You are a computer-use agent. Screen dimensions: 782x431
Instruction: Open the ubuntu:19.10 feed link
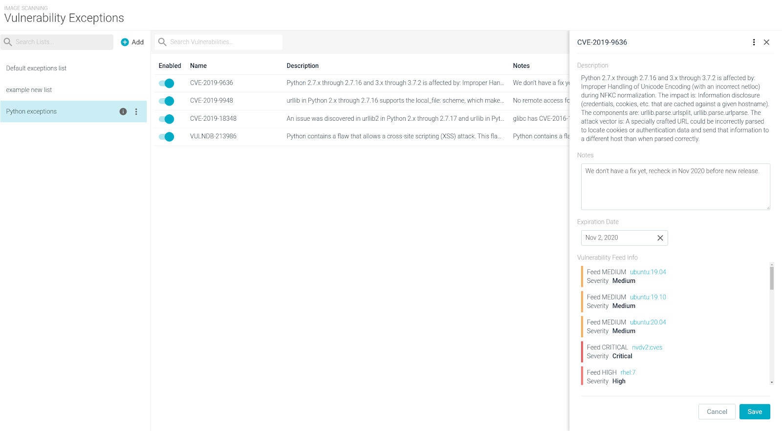[648, 297]
